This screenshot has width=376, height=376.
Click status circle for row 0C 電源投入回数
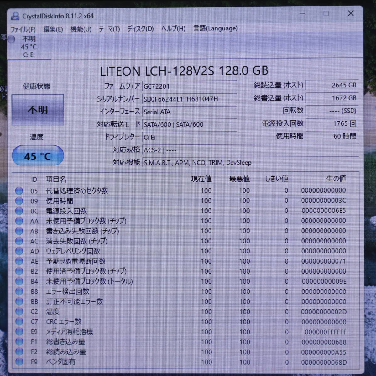click(19, 211)
